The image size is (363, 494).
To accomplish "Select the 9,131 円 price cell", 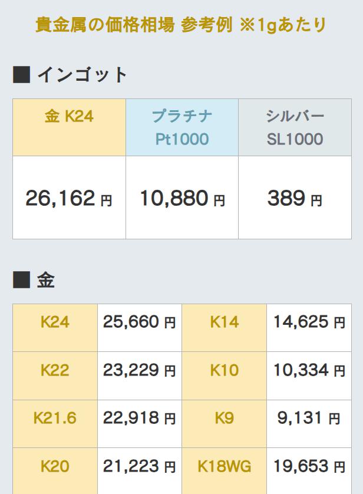I will (x=309, y=418).
